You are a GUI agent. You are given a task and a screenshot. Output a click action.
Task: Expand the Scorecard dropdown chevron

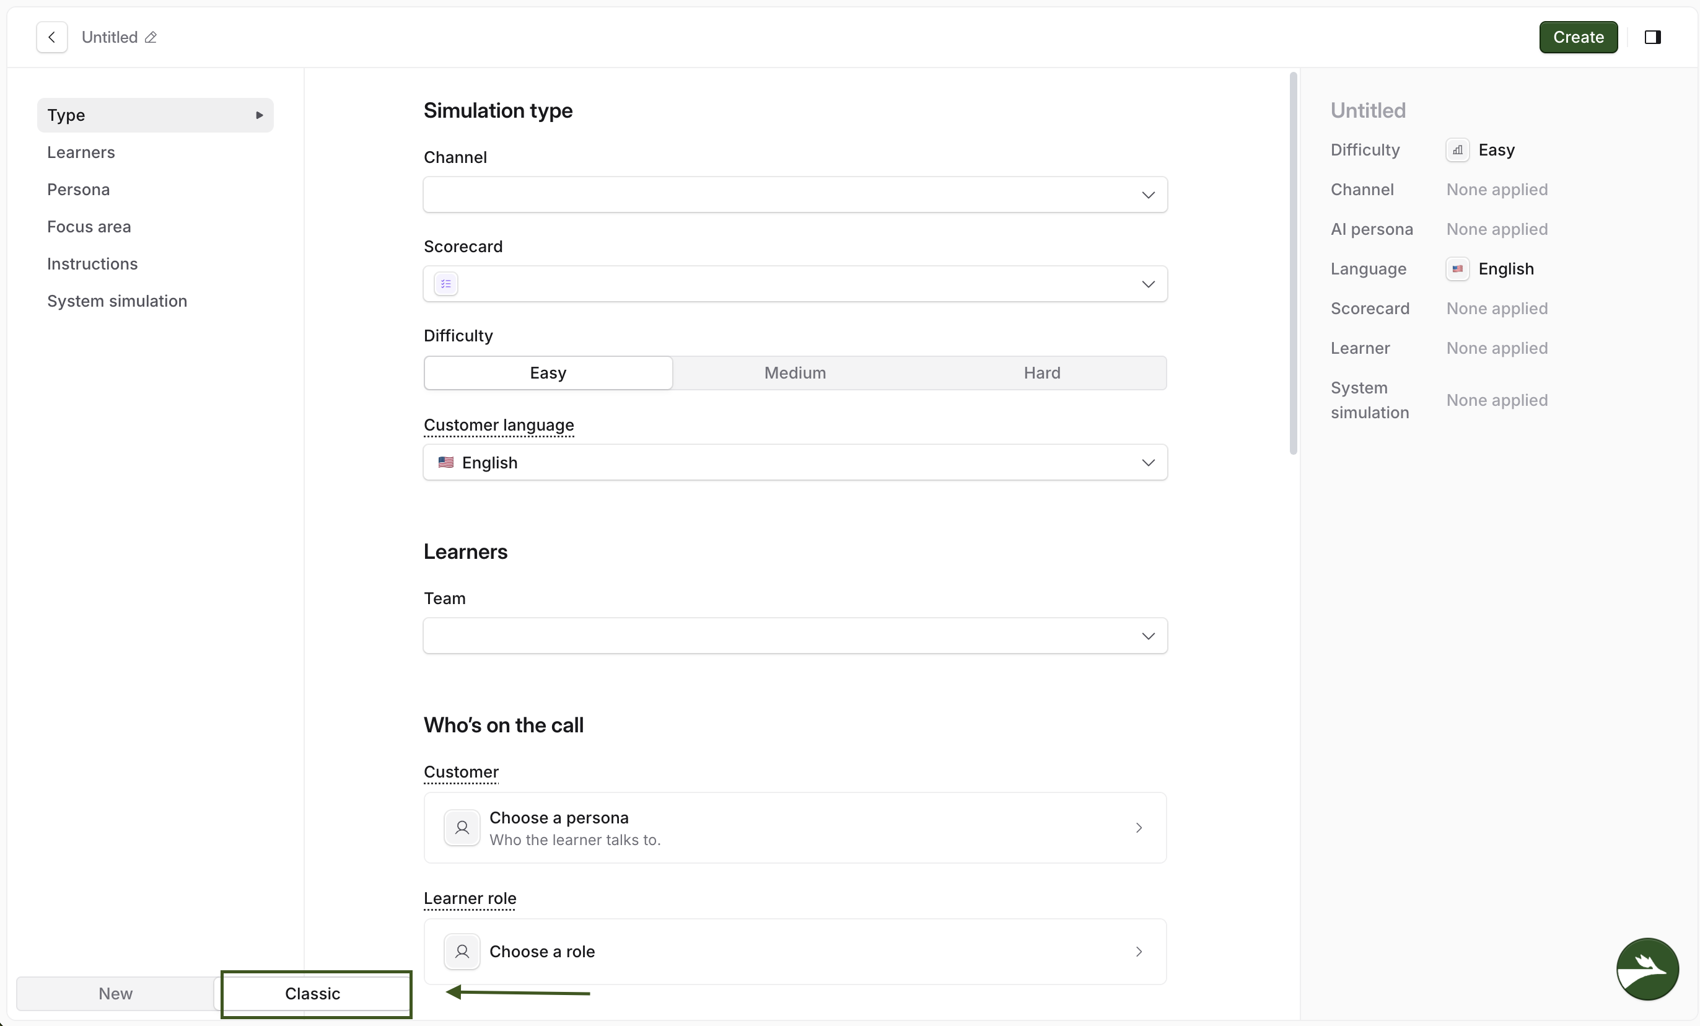coord(1148,284)
